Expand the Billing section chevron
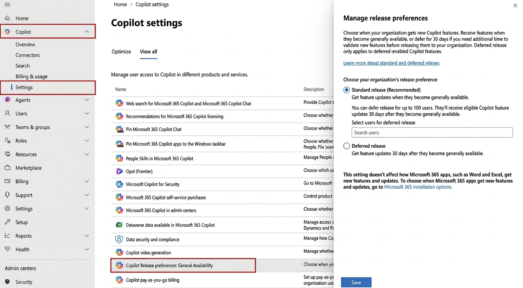 [87, 181]
